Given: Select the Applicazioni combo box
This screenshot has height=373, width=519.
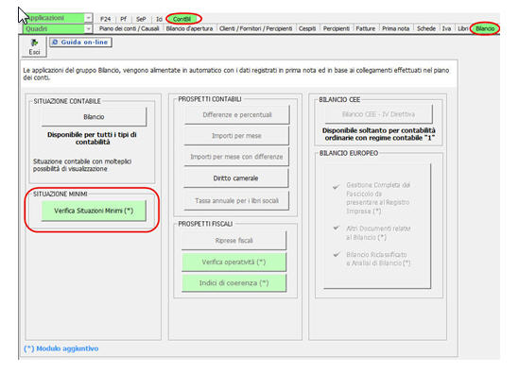Looking at the screenshot, I should (x=59, y=18).
